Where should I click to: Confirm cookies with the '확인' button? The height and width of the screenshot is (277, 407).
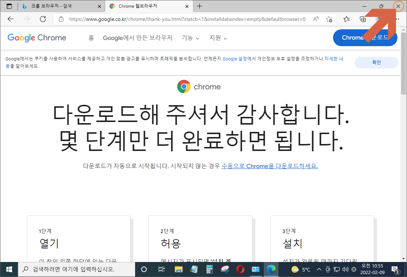click(376, 63)
